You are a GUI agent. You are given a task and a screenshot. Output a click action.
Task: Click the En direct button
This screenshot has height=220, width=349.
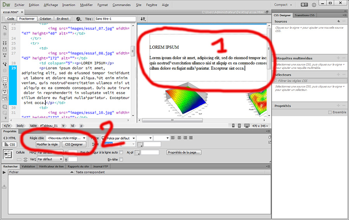(x=62, y=19)
